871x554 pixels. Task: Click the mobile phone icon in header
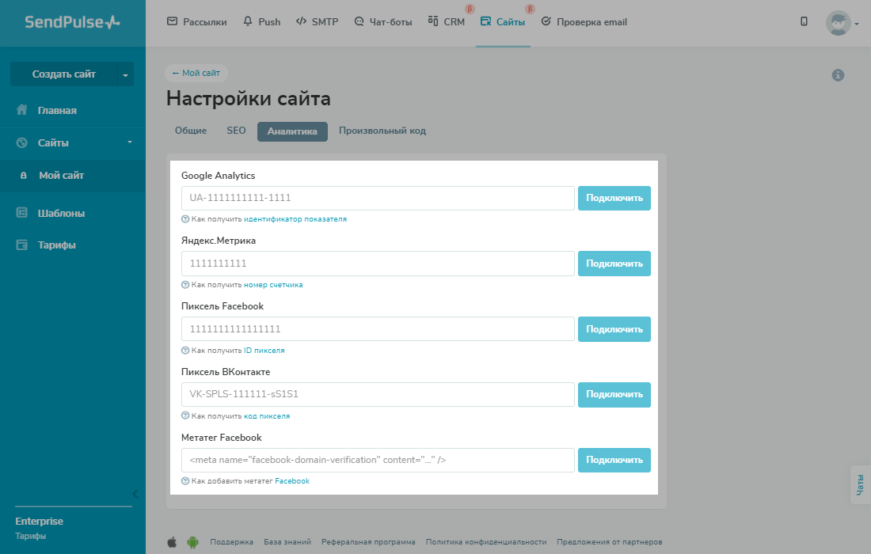(x=804, y=21)
